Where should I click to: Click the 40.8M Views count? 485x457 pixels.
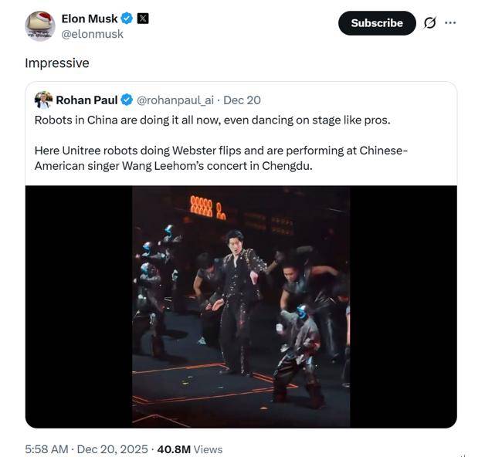[x=189, y=449]
